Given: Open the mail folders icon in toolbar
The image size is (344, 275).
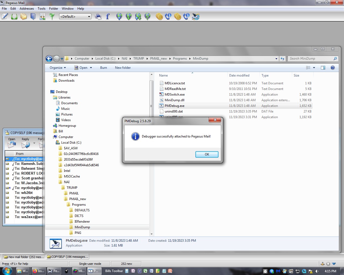Looking at the screenshot, I should (x=24, y=17).
